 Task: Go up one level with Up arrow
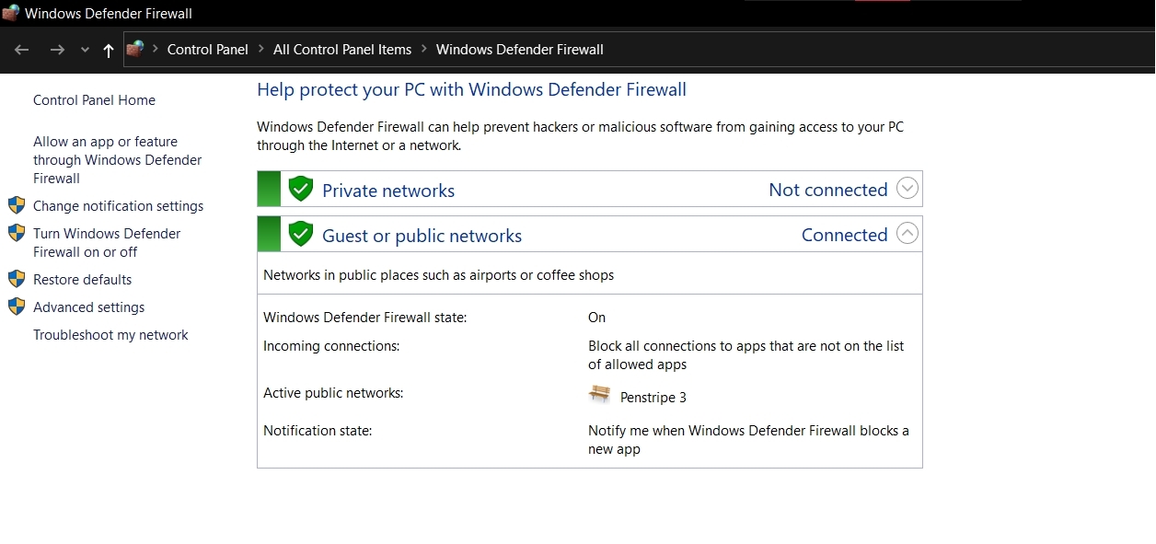click(x=109, y=51)
